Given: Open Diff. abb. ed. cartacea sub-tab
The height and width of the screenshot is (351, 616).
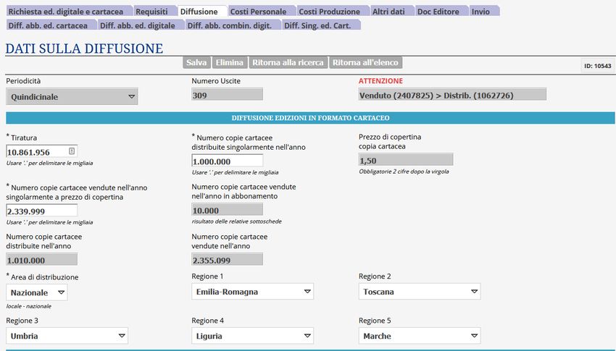Looking at the screenshot, I should tap(48, 25).
